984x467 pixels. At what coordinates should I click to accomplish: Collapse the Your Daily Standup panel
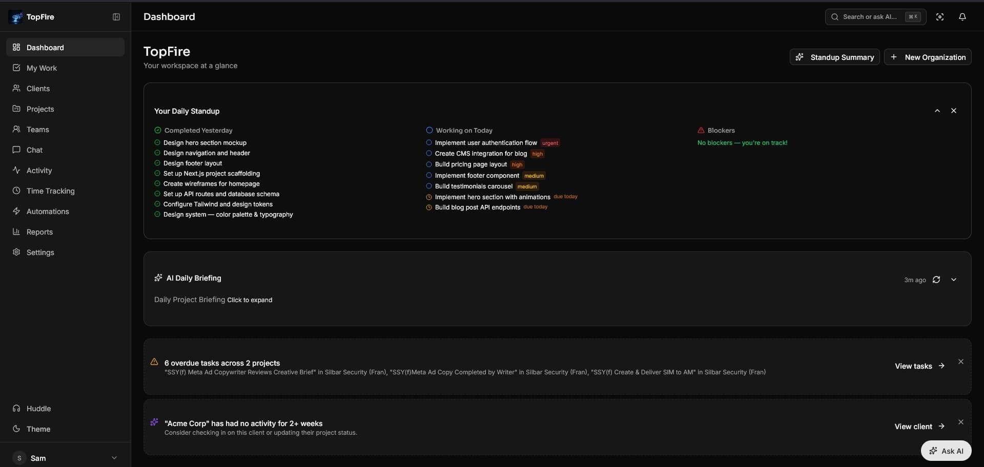tap(937, 111)
